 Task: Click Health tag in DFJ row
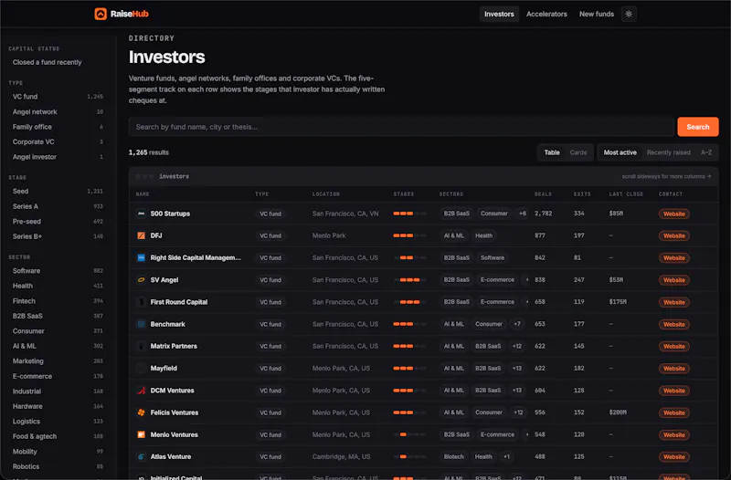[483, 235]
